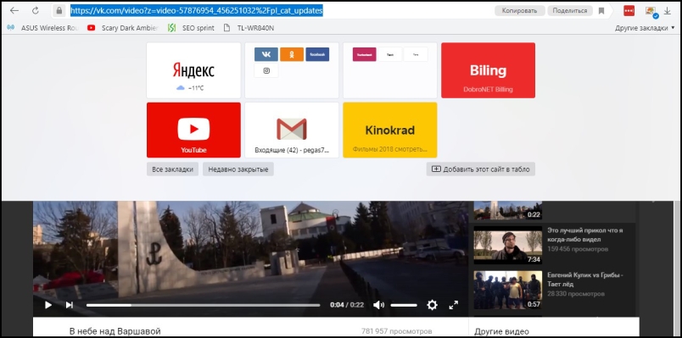Viewport: 682px width, 338px height.
Task: Click the highlighted vk.com URL in the address bar
Action: (197, 10)
